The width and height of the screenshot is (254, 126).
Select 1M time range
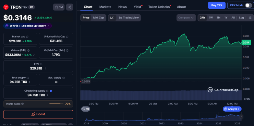click(x=219, y=18)
